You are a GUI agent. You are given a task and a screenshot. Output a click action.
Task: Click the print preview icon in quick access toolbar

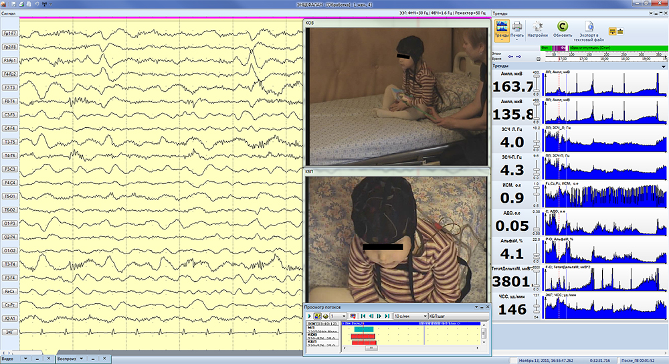coord(29,4)
